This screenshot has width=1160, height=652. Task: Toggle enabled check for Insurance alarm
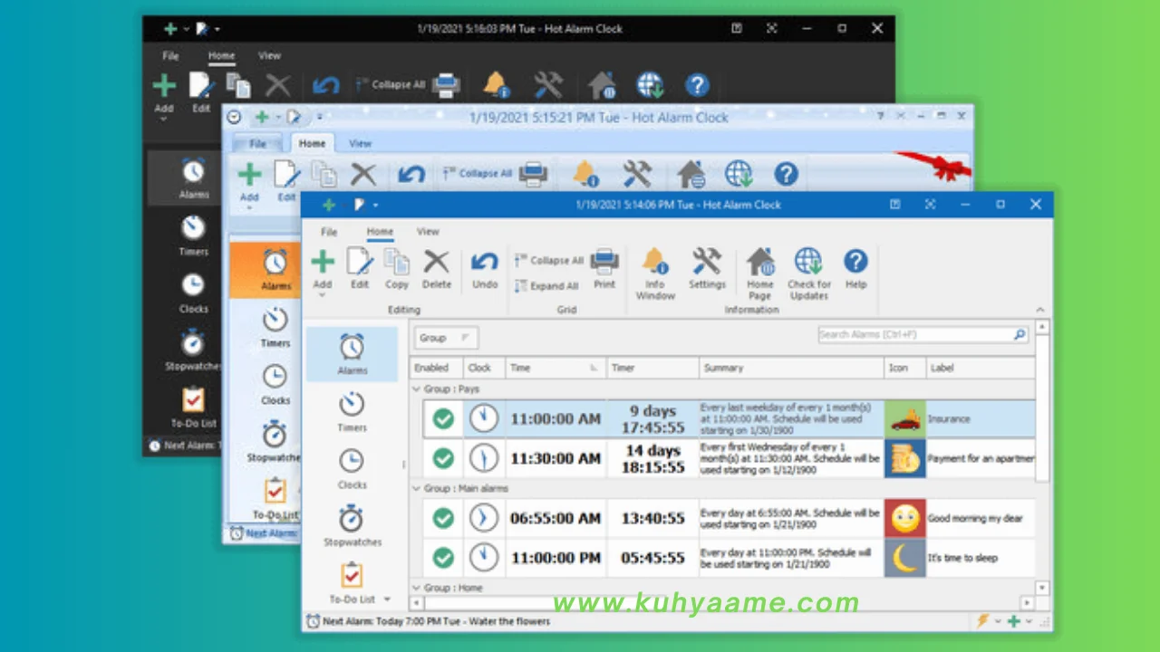tap(443, 419)
